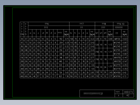The image size is (140, 105).
Task: Click the cell containing '440'
Action: coord(61,61)
